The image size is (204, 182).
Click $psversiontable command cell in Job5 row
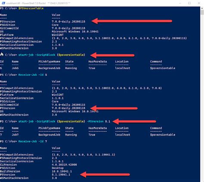(163, 68)
